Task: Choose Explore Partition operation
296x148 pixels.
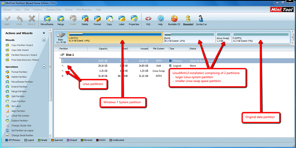Action: [x=19, y=120]
